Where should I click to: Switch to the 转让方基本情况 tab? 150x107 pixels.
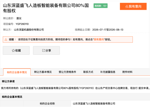pyautogui.click(x=43, y=72)
